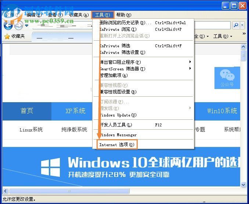Click the 纯净版系统 link
The width and height of the screenshot is (249, 204).
[74, 130]
